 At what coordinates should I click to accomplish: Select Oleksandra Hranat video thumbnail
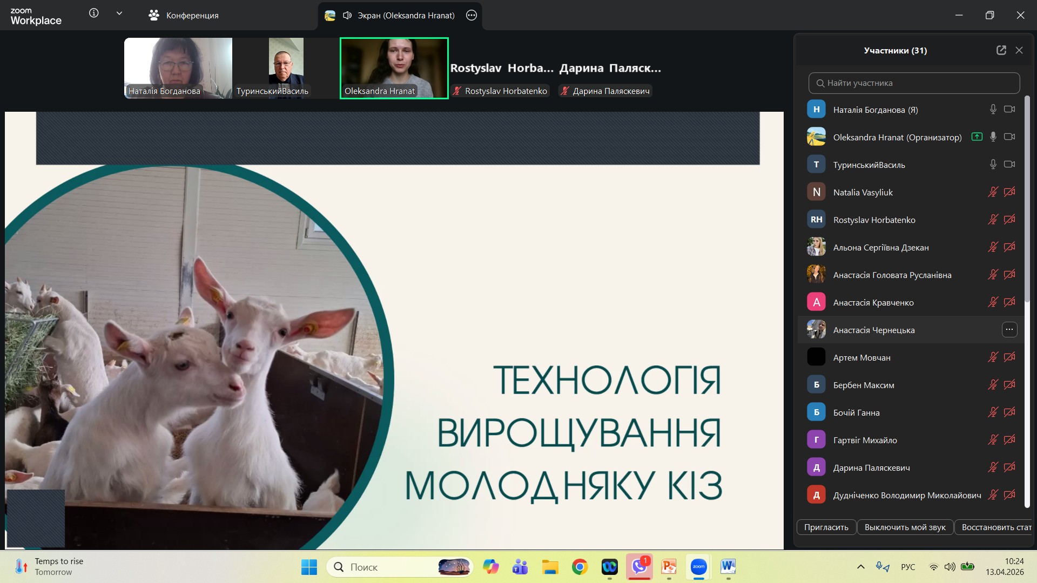tap(394, 68)
